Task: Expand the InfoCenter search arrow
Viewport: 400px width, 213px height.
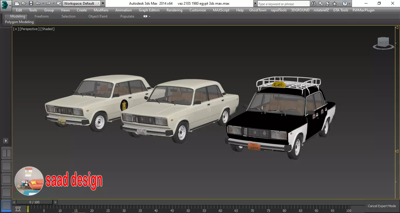Action: tap(255, 4)
